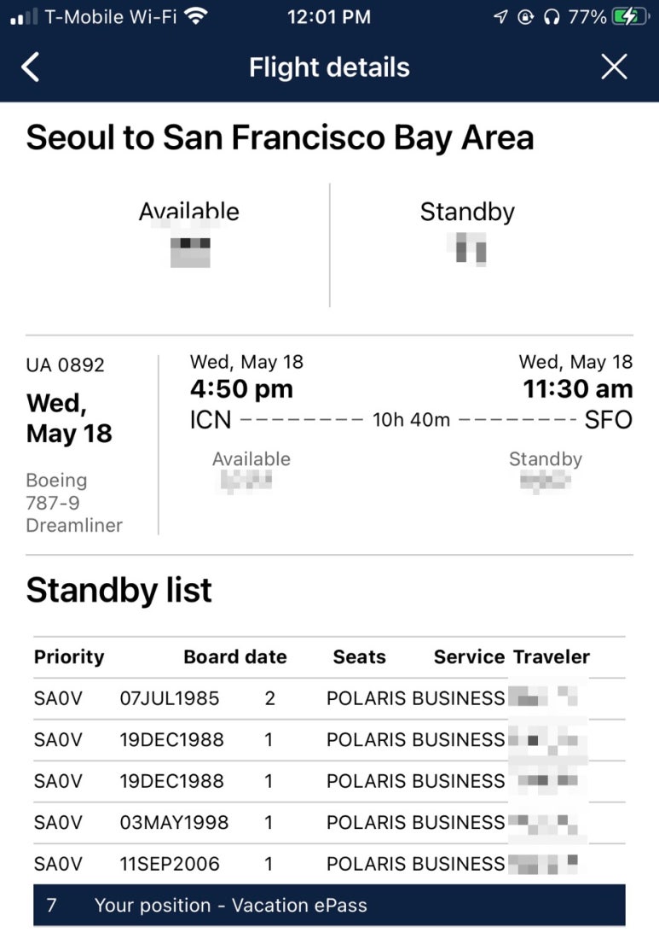Tap the rotation lock status icon
This screenshot has height=933, width=659.
[526, 17]
